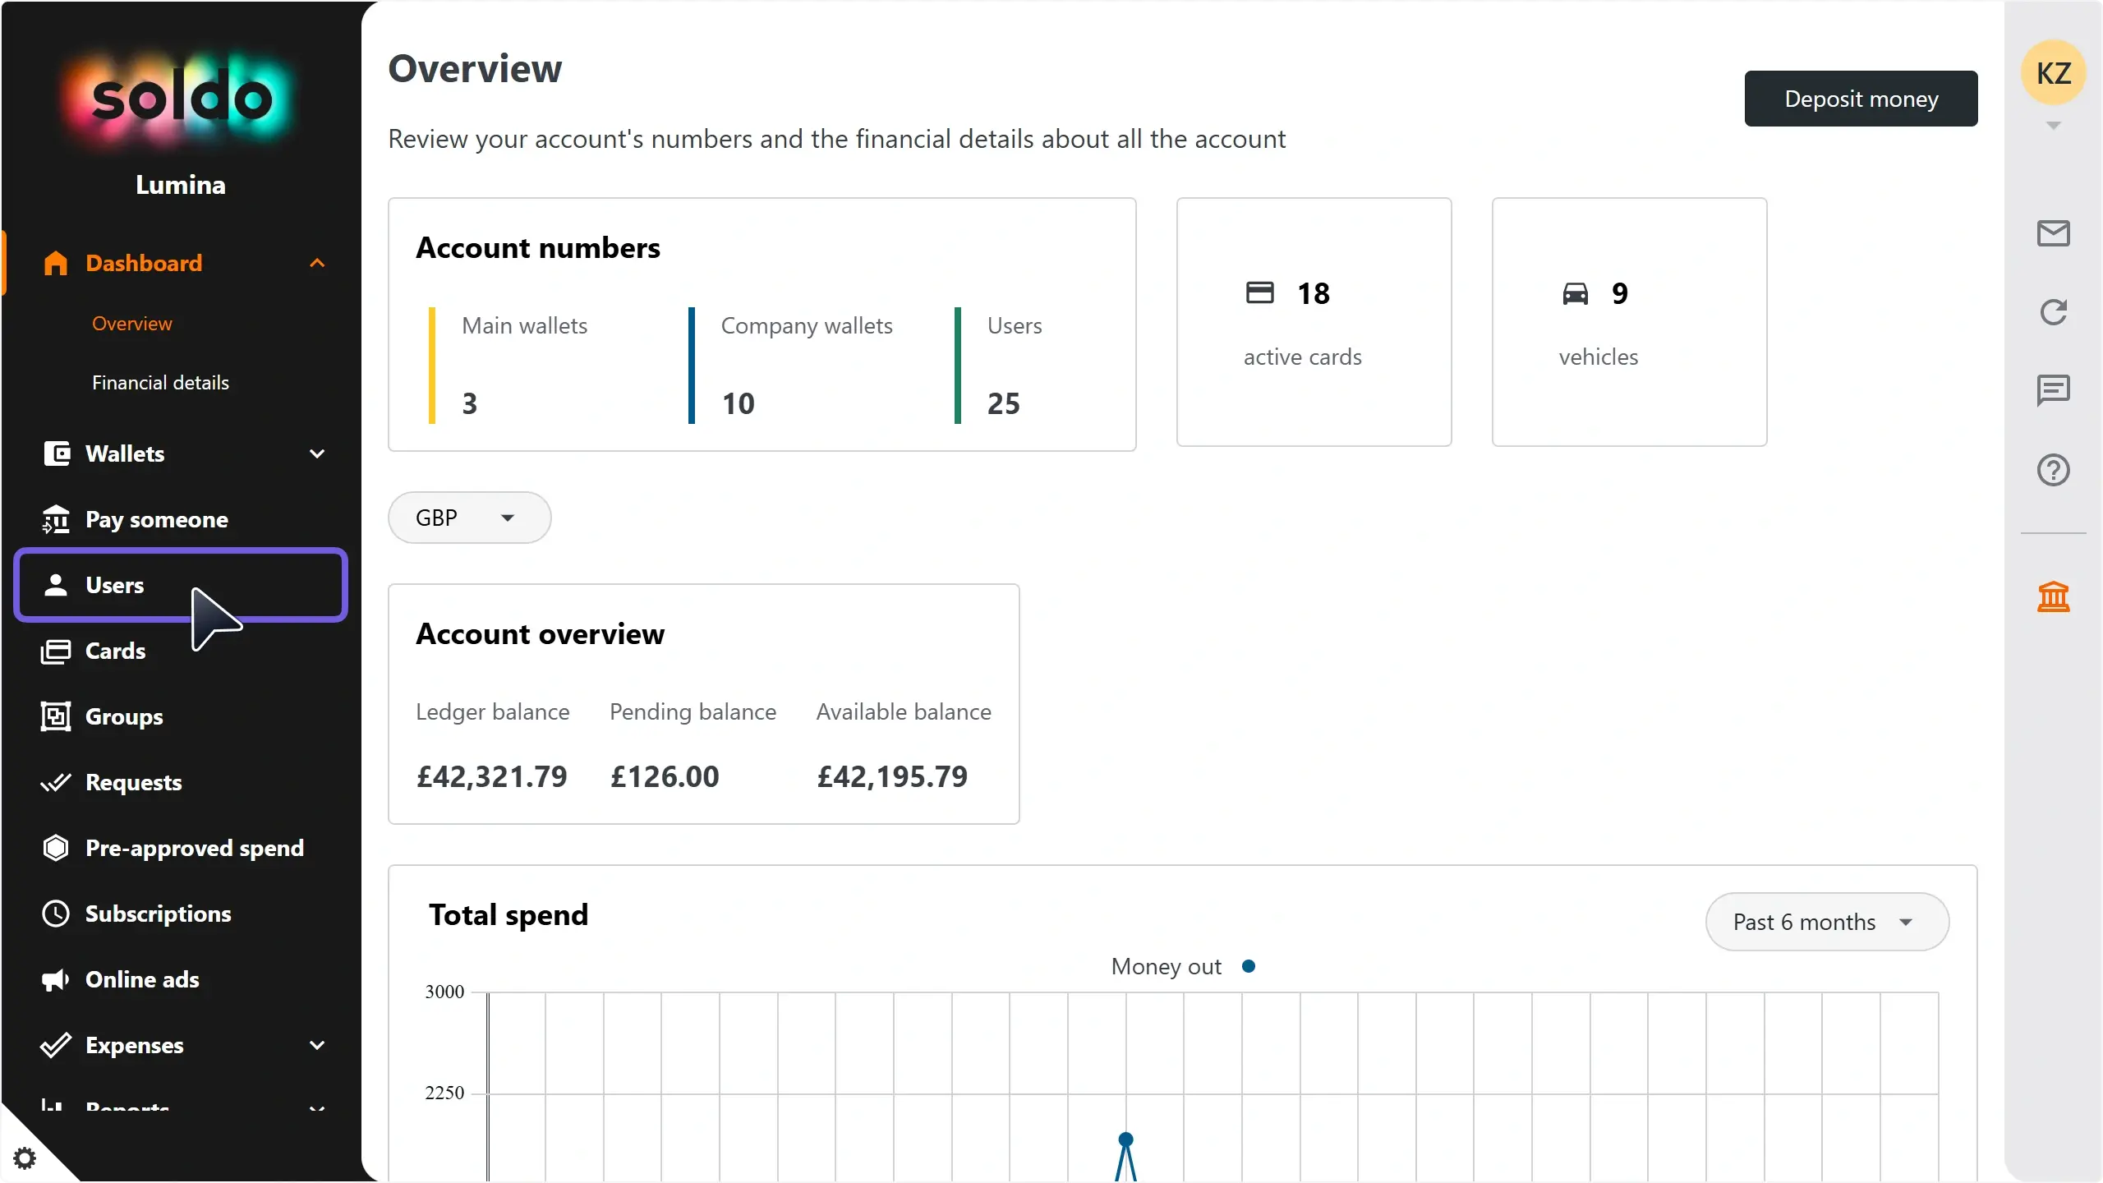Screen dimensions: 2103x1183
Task: Toggle the Money out legend dot
Action: click(x=1248, y=966)
